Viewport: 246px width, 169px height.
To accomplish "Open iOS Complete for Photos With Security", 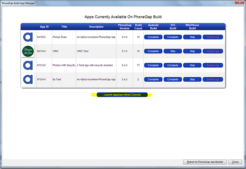I will pos(173,65).
